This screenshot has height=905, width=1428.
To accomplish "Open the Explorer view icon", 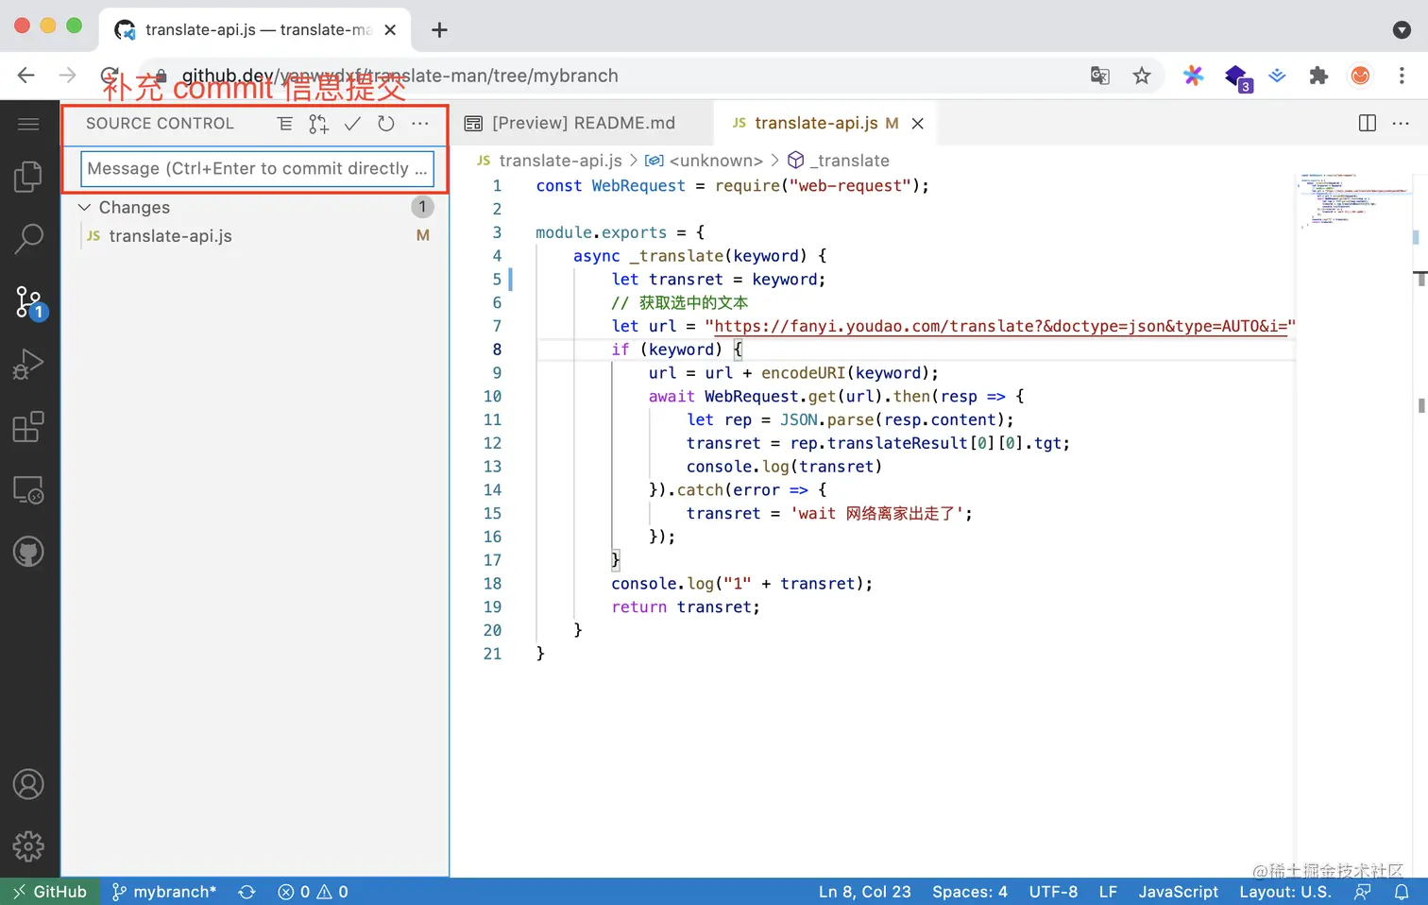I will click(28, 177).
